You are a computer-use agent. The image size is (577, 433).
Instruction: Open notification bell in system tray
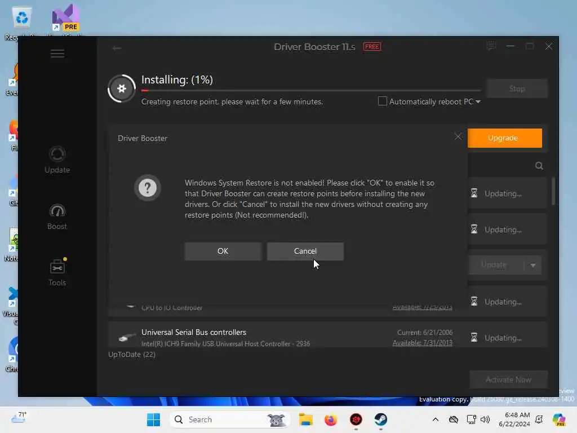coord(539,419)
